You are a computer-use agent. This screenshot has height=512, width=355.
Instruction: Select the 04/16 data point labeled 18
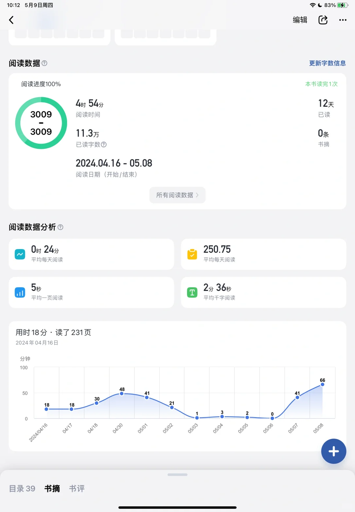(x=47, y=409)
